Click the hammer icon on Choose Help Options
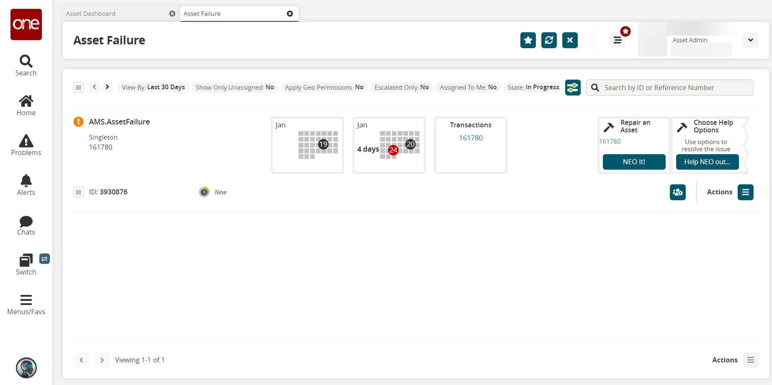Image resolution: width=772 pixels, height=385 pixels. tap(682, 127)
